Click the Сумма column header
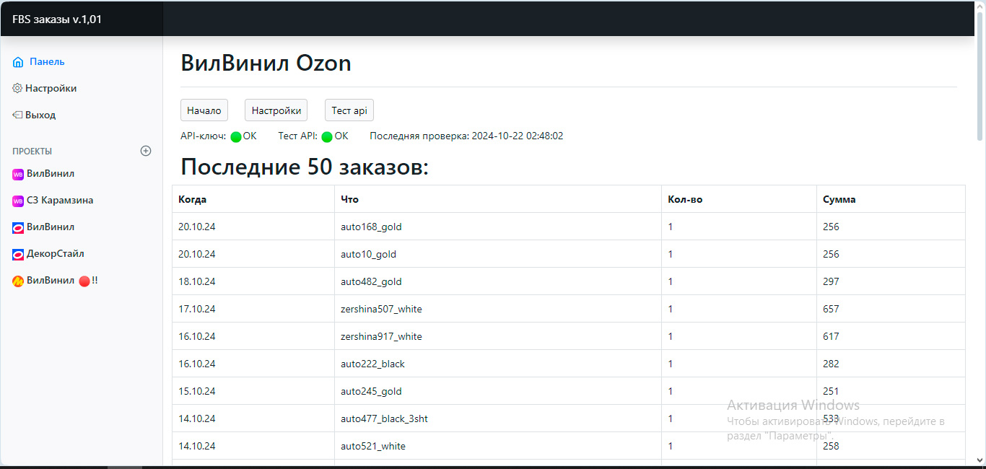This screenshot has width=986, height=469. pyautogui.click(x=839, y=199)
